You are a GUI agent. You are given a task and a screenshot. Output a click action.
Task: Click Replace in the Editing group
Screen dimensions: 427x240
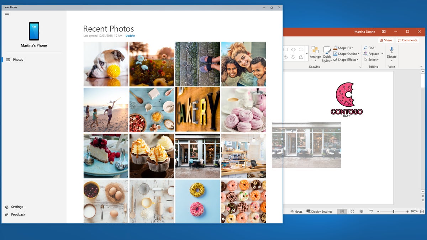click(371, 54)
